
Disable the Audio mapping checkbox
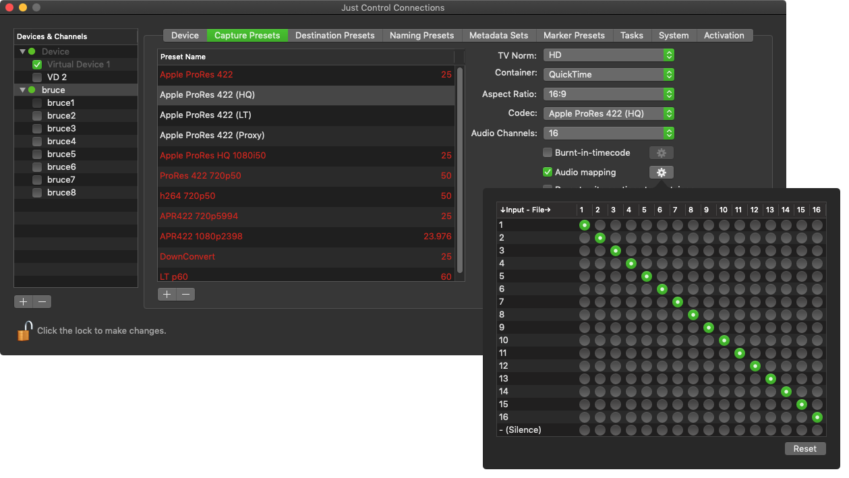548,172
